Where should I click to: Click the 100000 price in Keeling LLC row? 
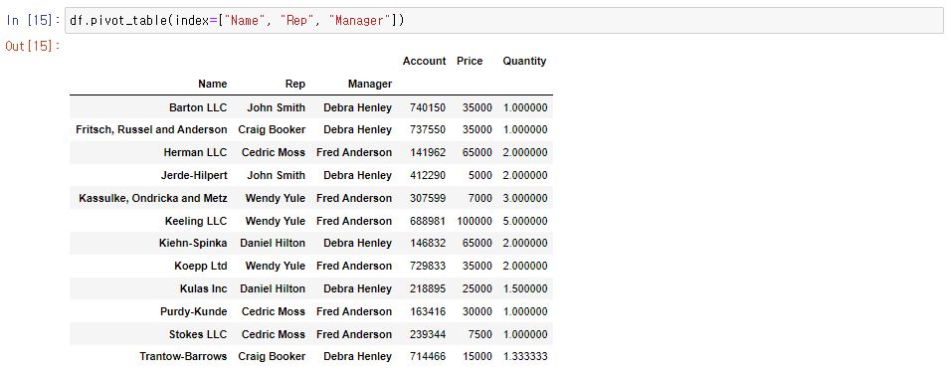point(475,221)
